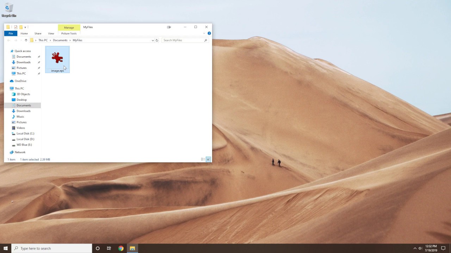Click the '1 item selected 2.39 MB' status text
The width and height of the screenshot is (451, 253).
[x=35, y=160]
